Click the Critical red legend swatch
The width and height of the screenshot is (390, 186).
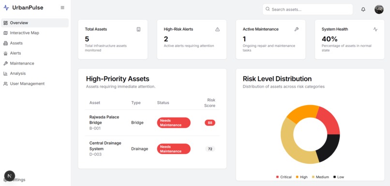click(x=277, y=177)
